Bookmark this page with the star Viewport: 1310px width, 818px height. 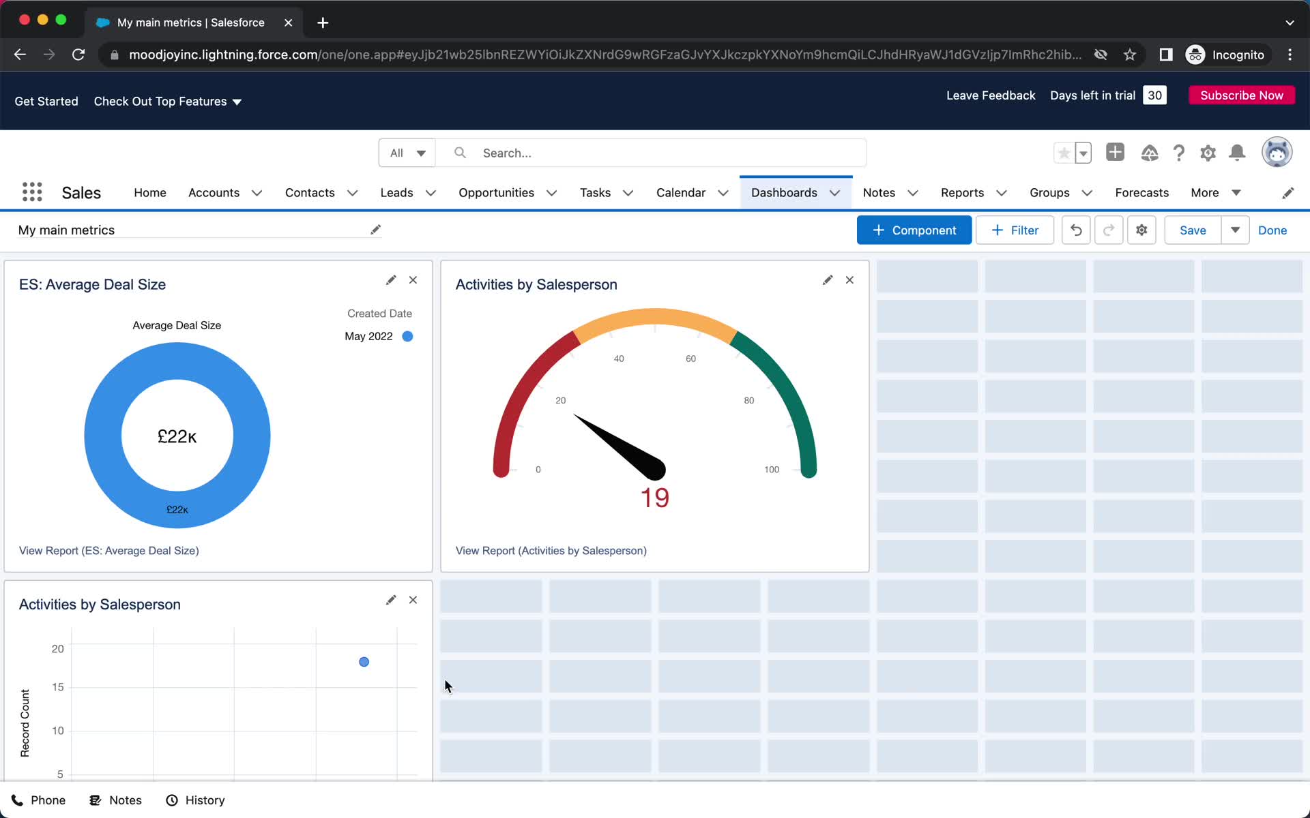pyautogui.click(x=1130, y=55)
